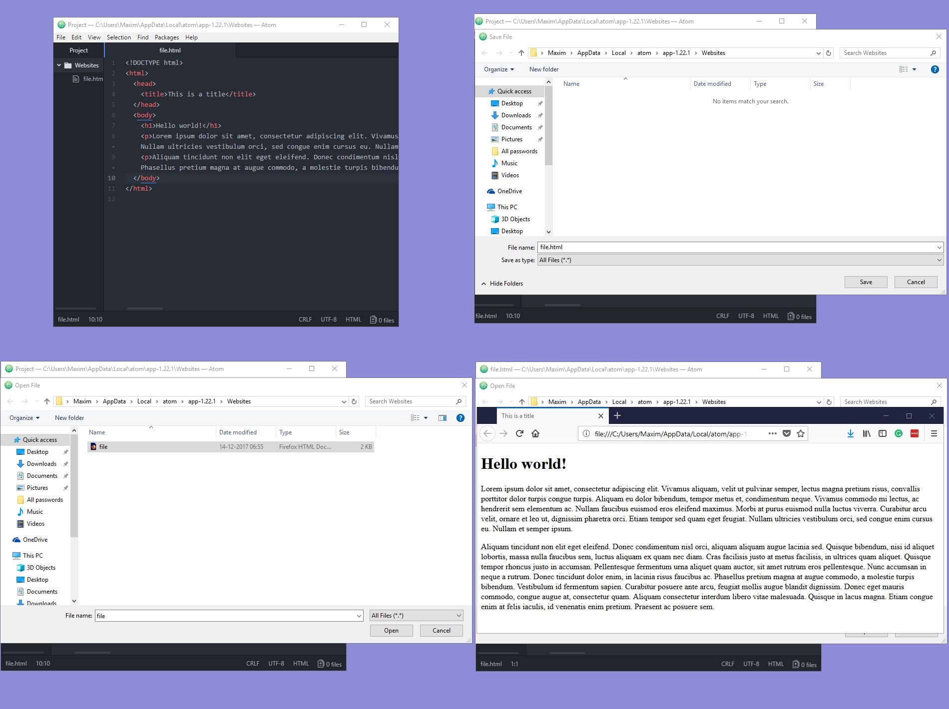Click Cancel in the Save File dialog
The image size is (949, 709).
tap(916, 282)
